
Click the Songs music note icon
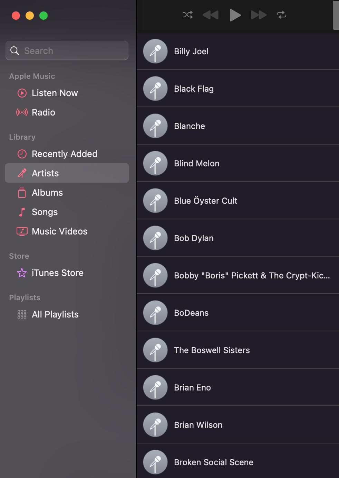coord(22,212)
